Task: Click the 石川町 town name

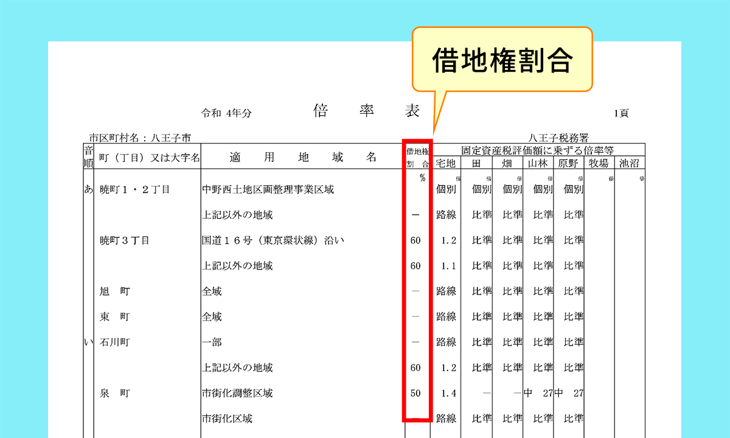Action: [114, 342]
